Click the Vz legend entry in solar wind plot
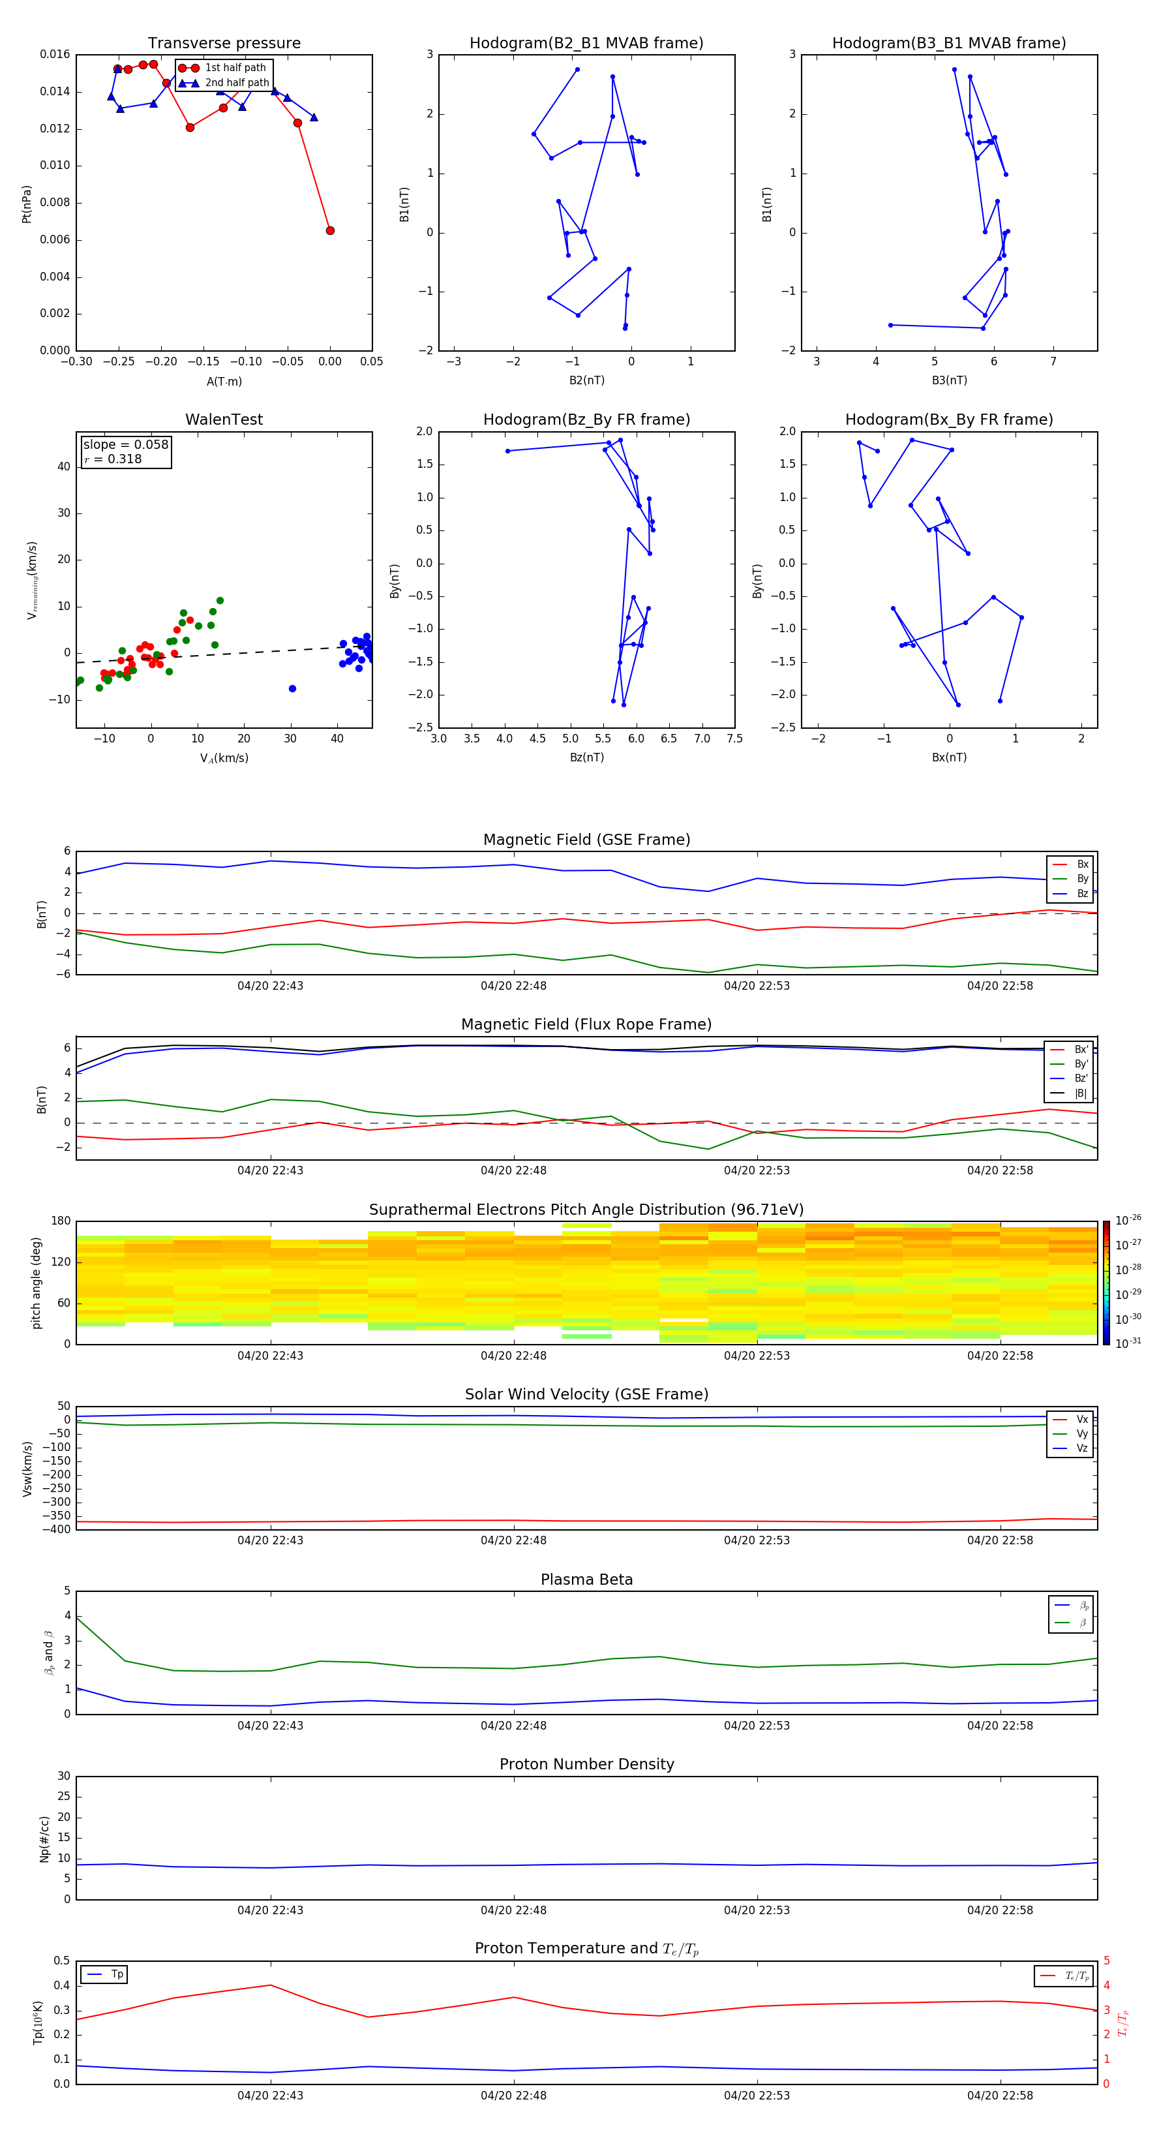The image size is (1174, 2153). 1070,1448
